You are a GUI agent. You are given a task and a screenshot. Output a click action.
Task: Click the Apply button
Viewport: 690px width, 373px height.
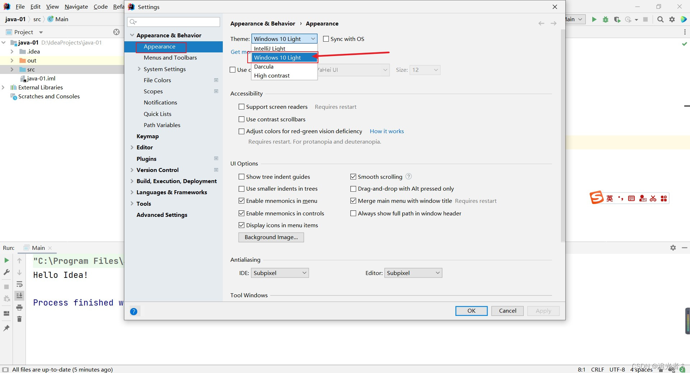point(543,311)
